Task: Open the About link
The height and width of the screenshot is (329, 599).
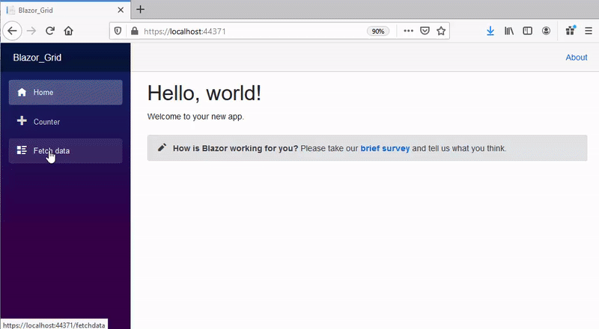Action: pos(577,58)
